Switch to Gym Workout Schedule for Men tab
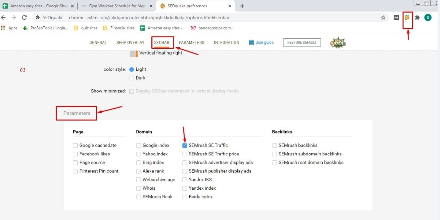Image resolution: width=440 pixels, height=220 pixels. point(117,6)
